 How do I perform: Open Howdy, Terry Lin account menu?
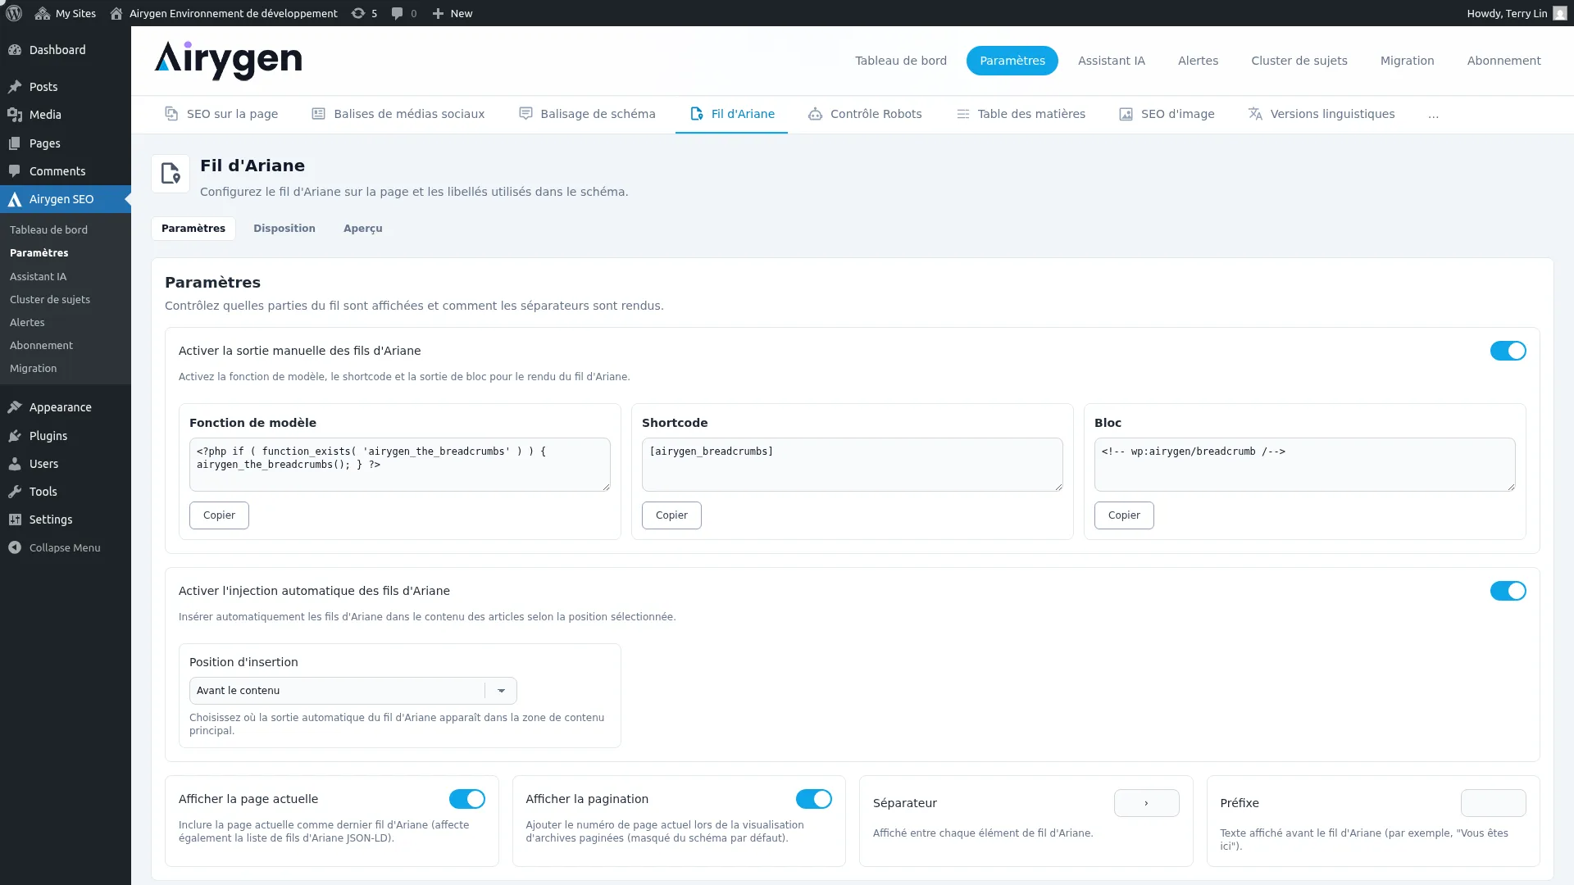pos(1516,13)
